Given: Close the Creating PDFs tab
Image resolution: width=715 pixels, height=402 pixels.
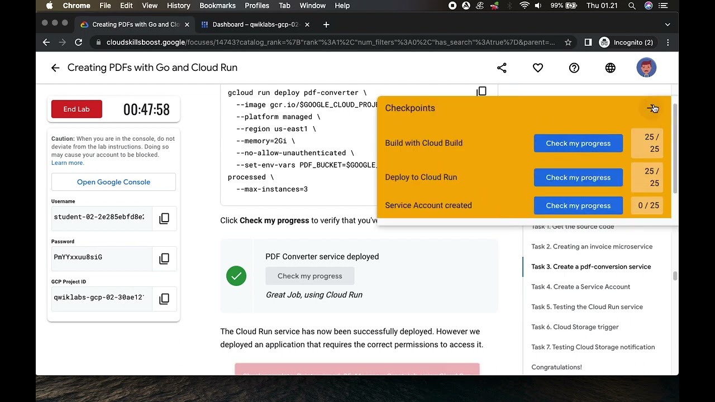Looking at the screenshot, I should pyautogui.click(x=187, y=25).
